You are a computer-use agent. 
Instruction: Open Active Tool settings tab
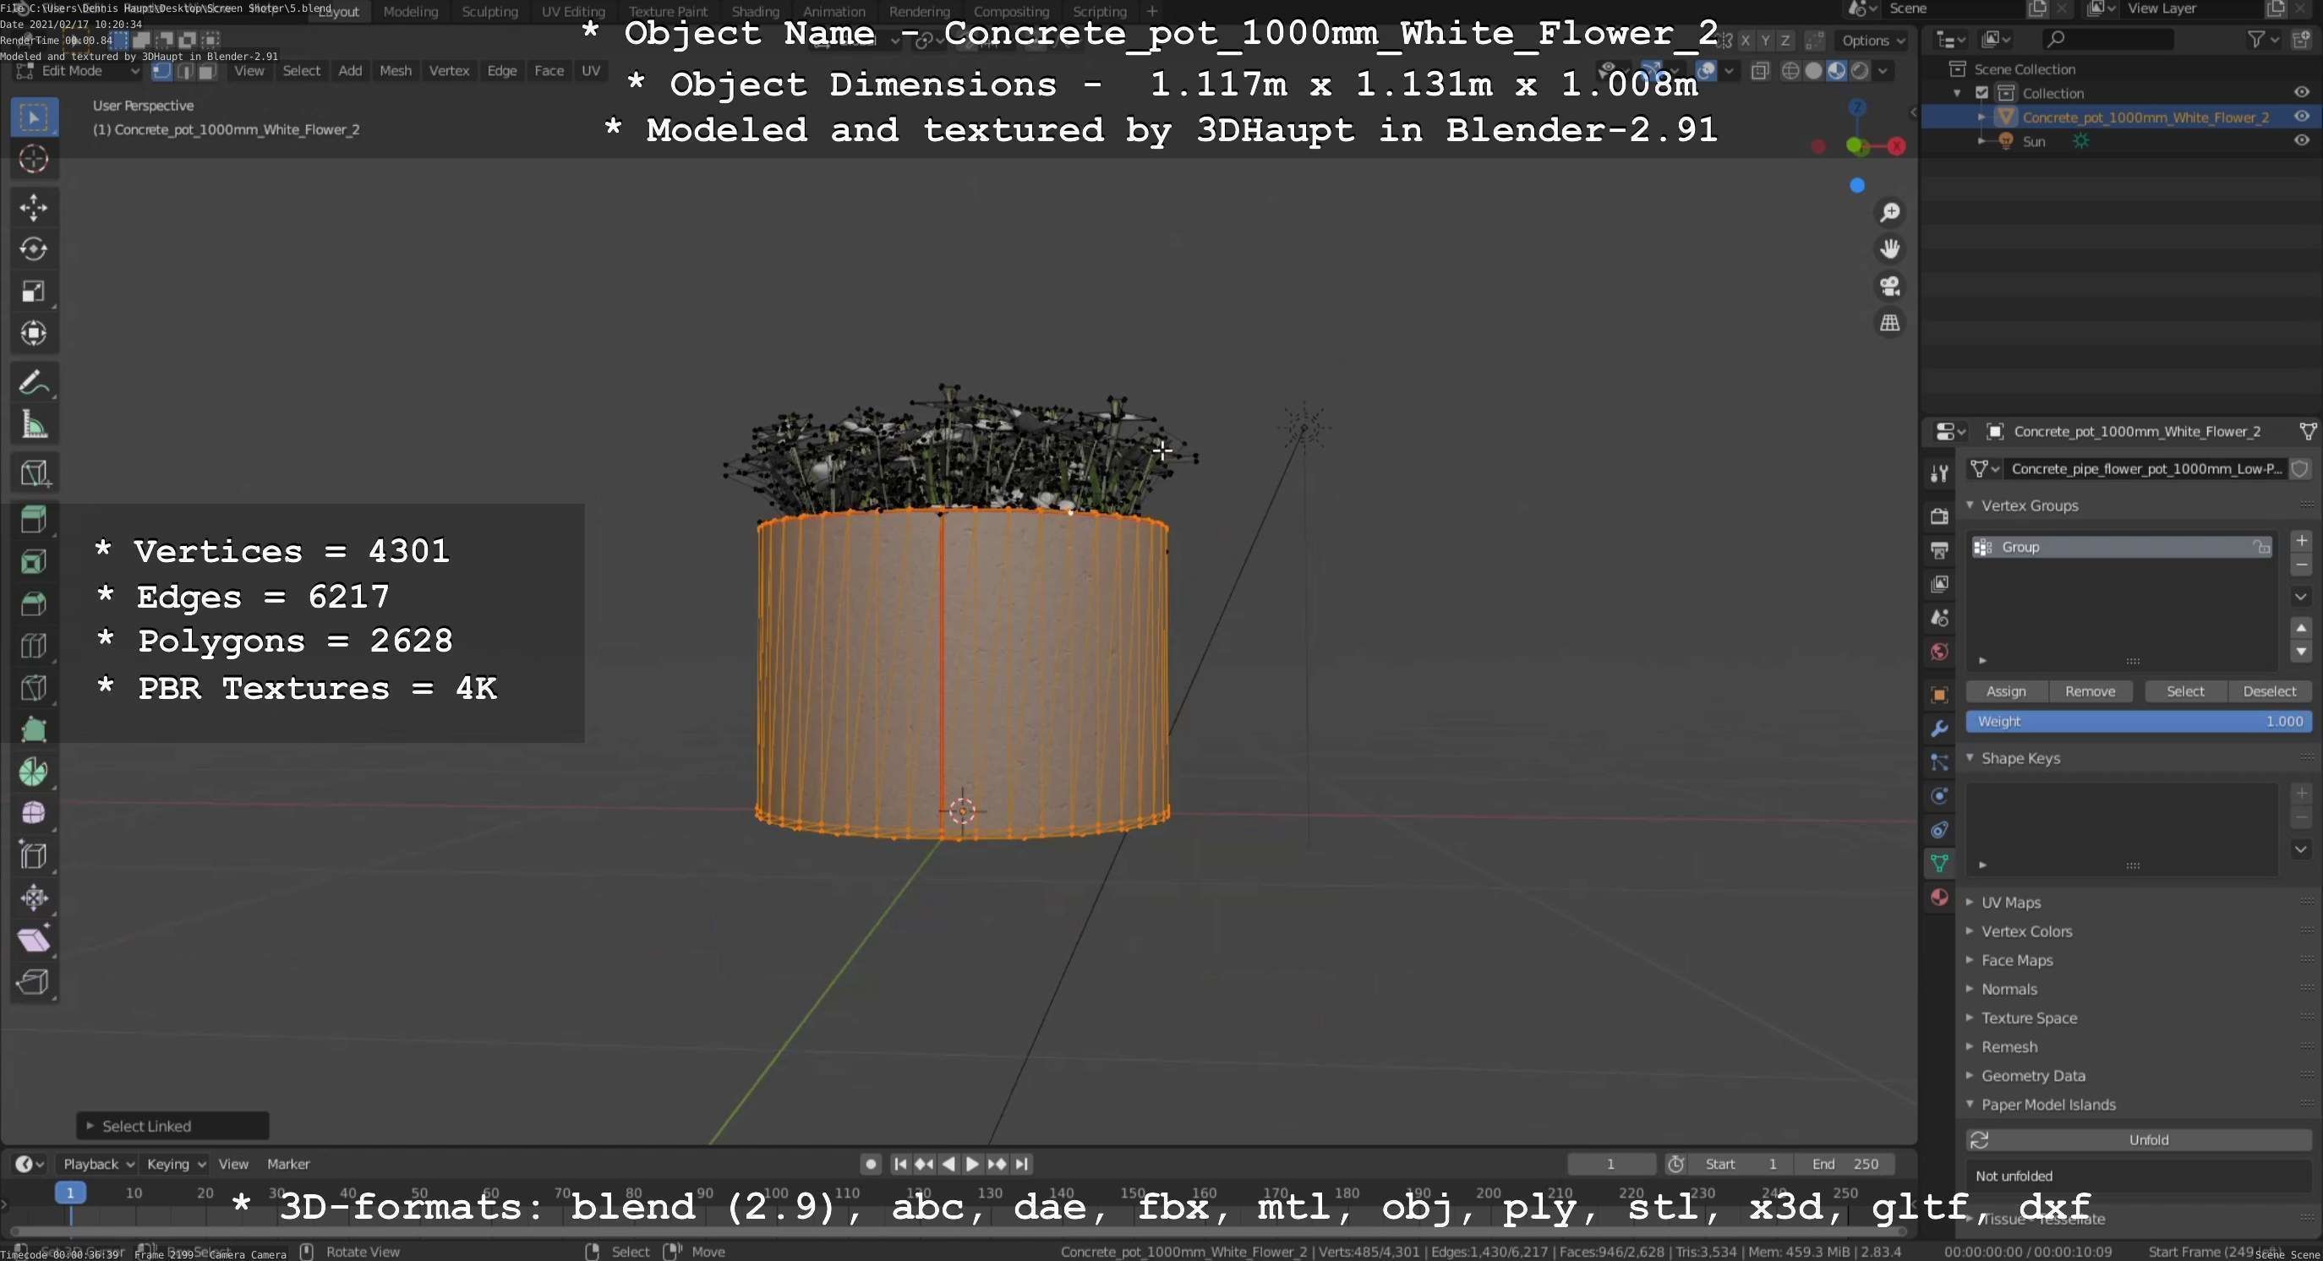(1940, 473)
